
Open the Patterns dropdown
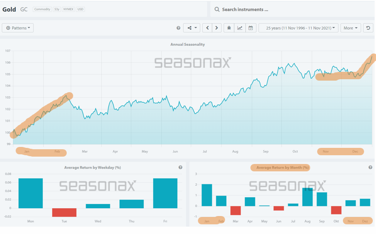click(x=18, y=28)
